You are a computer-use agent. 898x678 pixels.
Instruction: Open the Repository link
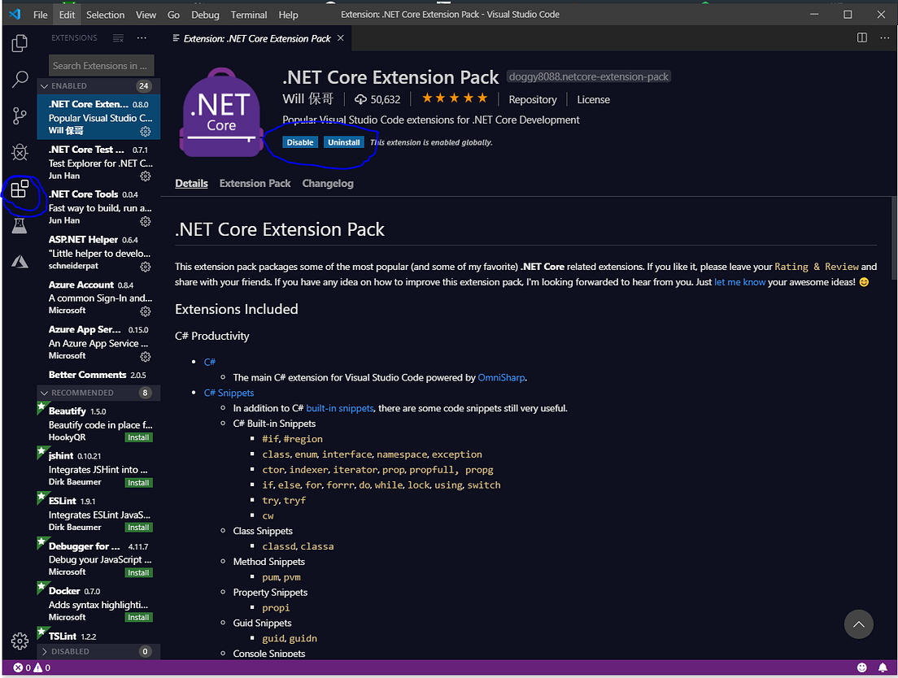[x=533, y=99]
